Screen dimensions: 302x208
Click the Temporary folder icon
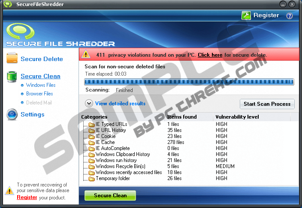(91, 179)
